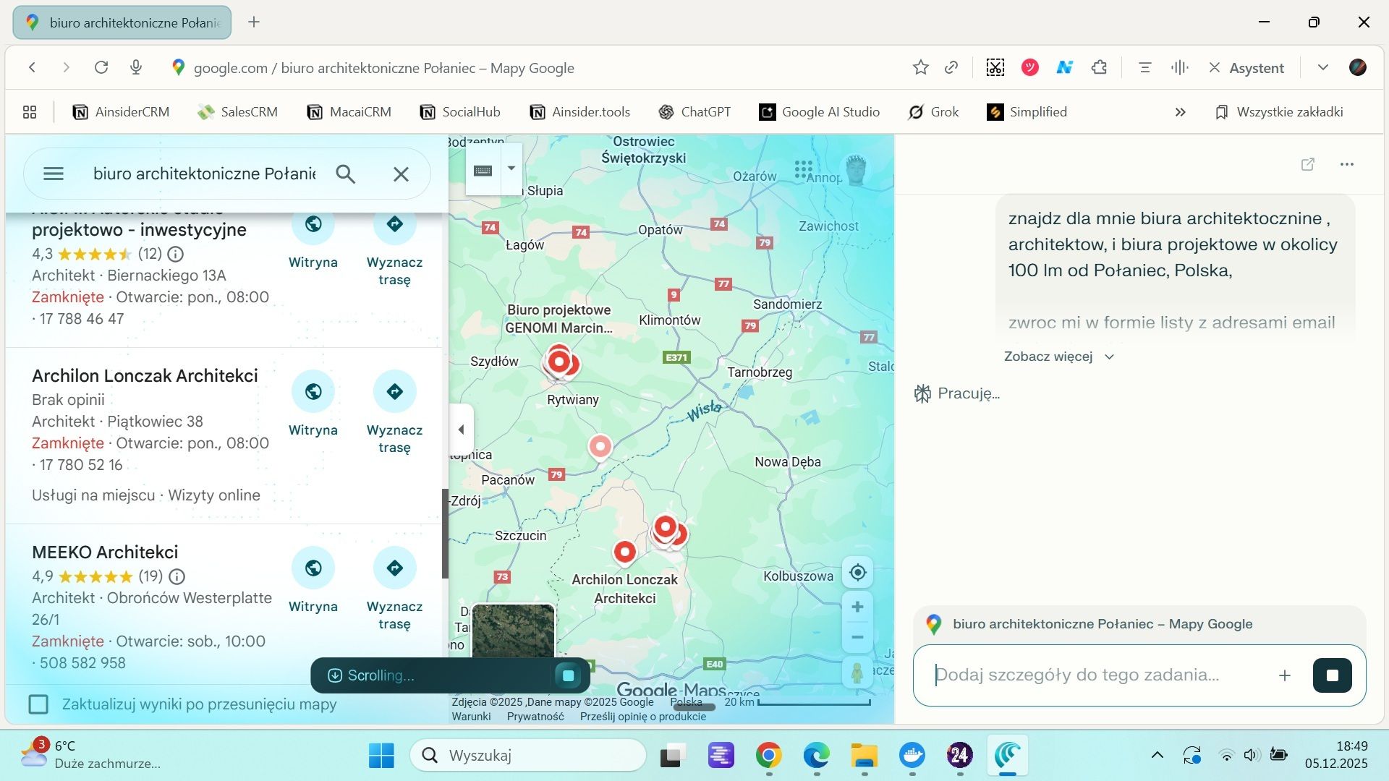Click the Prywatność link below map
The width and height of the screenshot is (1389, 781).
click(x=535, y=717)
